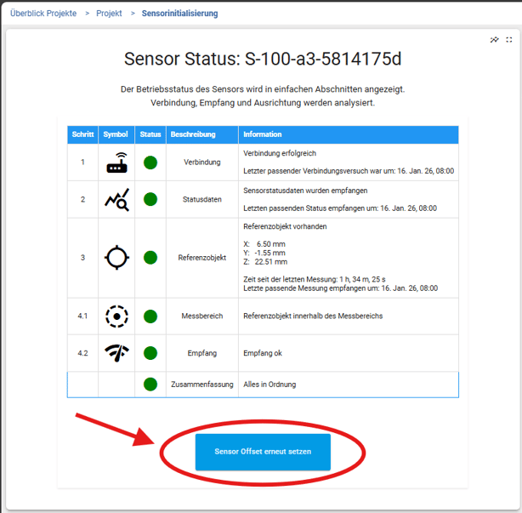Click the Messbereich dashed circle symbol
This screenshot has width=522, height=513.
point(116,316)
